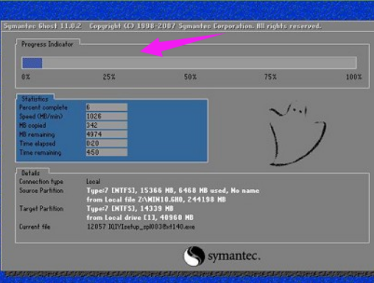Viewport: 374px width, 283px height.
Task: Click the Ghost progress bar
Action: (189, 63)
